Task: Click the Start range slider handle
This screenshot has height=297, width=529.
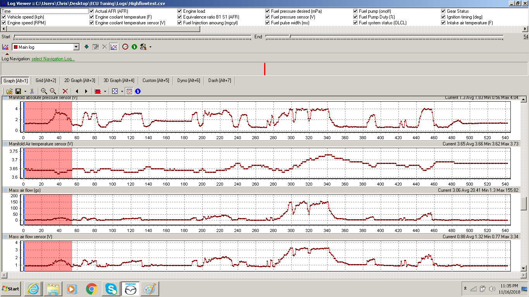Action: 14,37
